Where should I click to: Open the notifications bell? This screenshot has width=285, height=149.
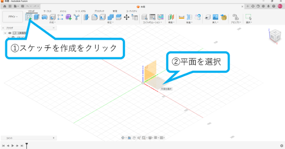point(268,6)
